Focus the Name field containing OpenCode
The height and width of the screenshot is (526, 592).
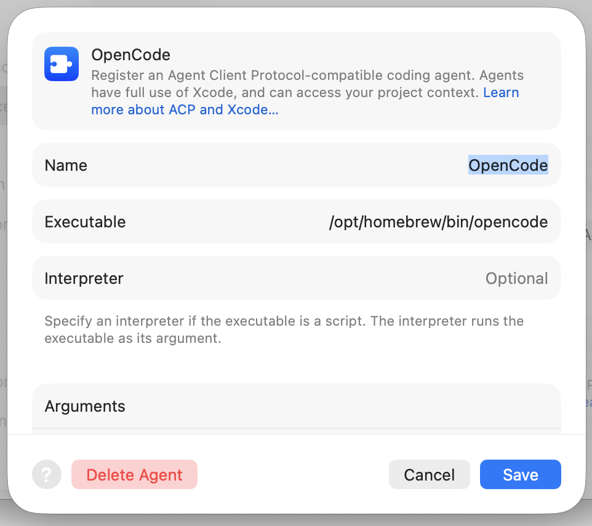(297, 165)
